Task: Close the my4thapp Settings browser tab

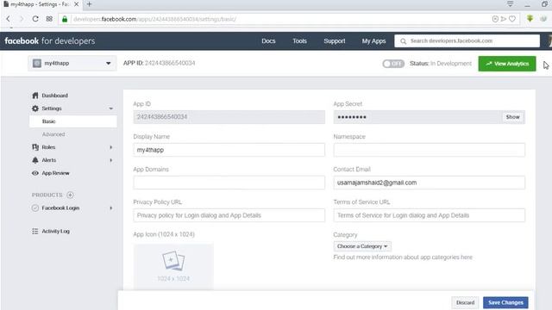Action: coord(76,4)
